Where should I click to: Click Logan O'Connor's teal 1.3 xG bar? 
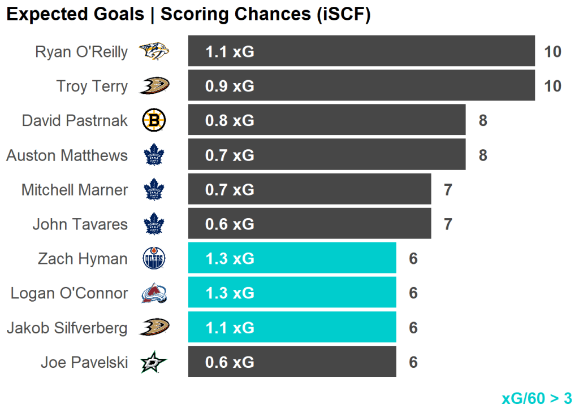coord(292,293)
